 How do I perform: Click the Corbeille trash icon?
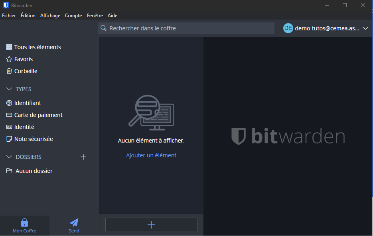click(x=9, y=71)
